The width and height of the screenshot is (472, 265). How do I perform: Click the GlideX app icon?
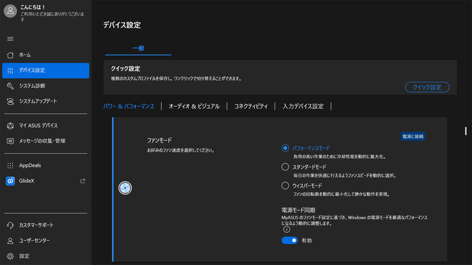coord(10,181)
